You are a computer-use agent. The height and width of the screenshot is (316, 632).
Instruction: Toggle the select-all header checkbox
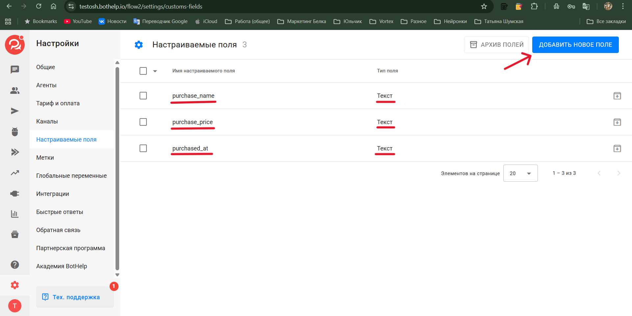click(x=143, y=71)
